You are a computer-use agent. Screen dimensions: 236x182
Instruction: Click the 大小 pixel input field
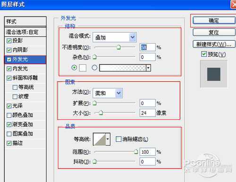click(147, 113)
